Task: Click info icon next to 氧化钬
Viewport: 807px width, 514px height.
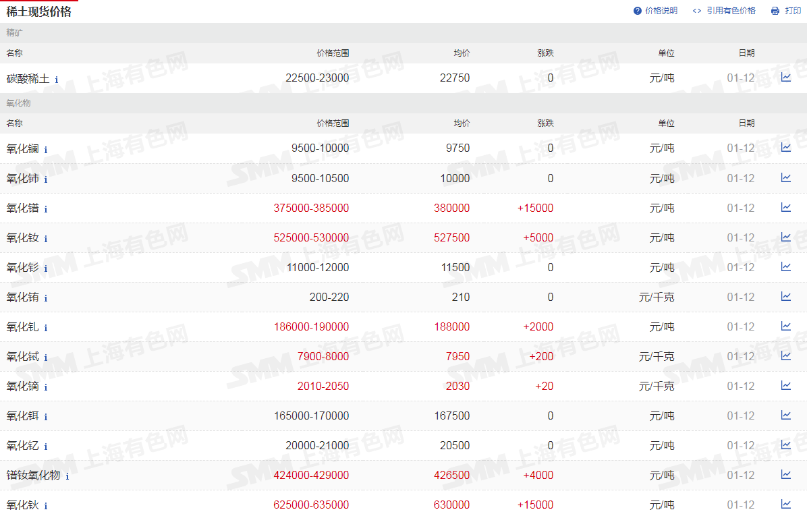Action: pyautogui.click(x=46, y=507)
